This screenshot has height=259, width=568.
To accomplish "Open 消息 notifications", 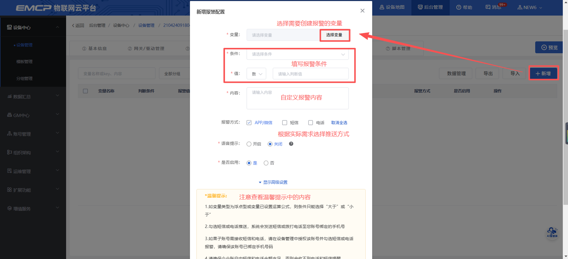I will [x=494, y=7].
